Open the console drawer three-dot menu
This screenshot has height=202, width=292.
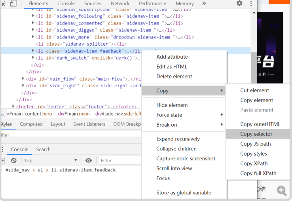(2, 149)
